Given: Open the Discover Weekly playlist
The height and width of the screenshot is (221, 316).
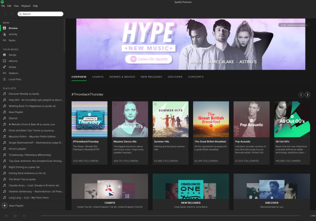Looking at the screenshot, I should click(x=24, y=94).
